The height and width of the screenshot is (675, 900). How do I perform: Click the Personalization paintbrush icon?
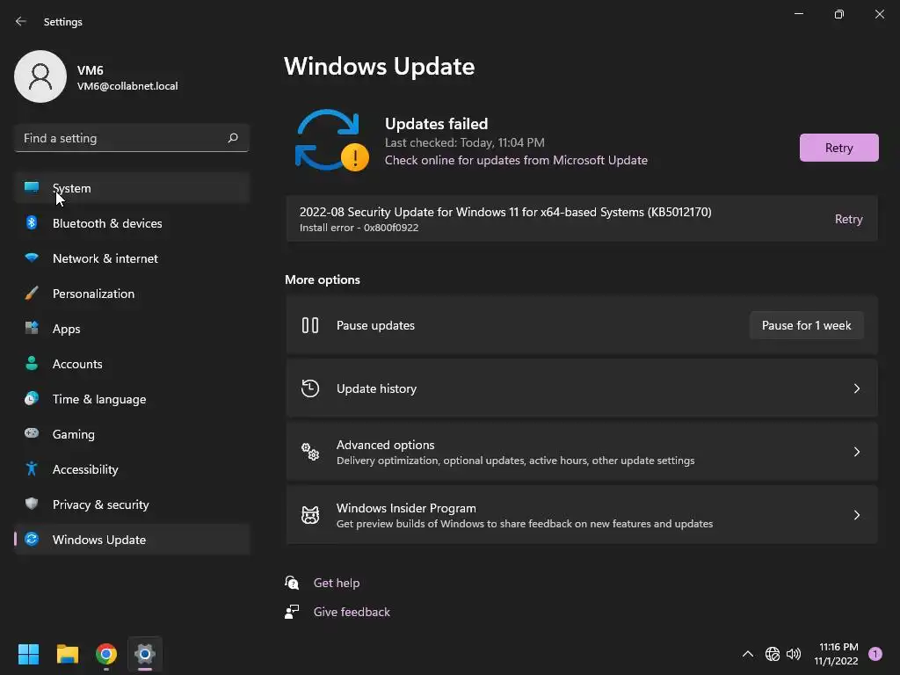[32, 294]
